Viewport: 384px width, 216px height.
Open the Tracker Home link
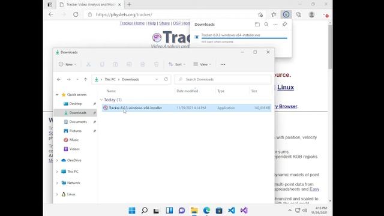coord(132,23)
